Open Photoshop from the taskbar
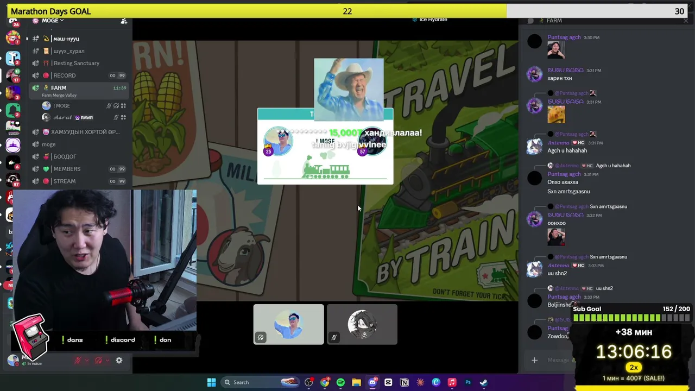The image size is (695, 391). (467, 382)
